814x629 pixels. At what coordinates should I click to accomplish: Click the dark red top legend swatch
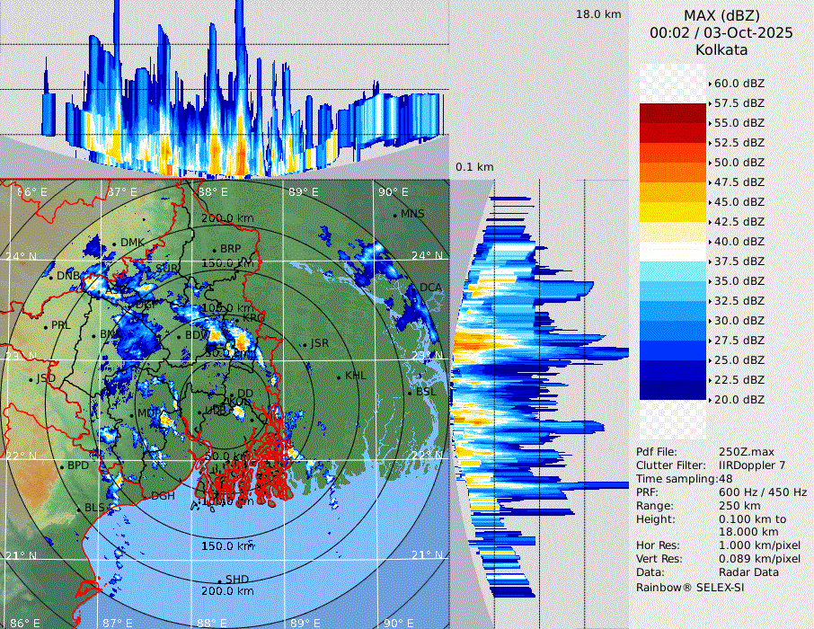click(x=673, y=113)
